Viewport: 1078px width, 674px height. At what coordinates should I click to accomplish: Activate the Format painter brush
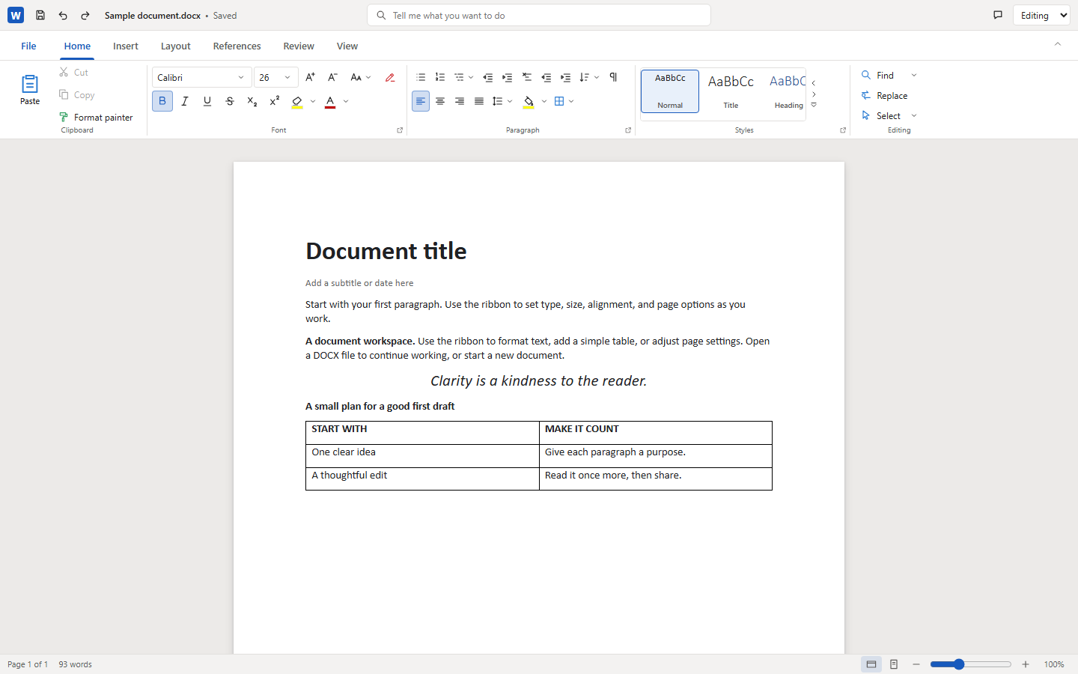pyautogui.click(x=64, y=117)
